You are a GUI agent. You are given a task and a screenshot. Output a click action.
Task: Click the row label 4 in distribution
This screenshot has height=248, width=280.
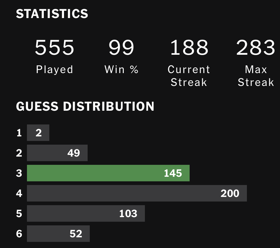[19, 193]
